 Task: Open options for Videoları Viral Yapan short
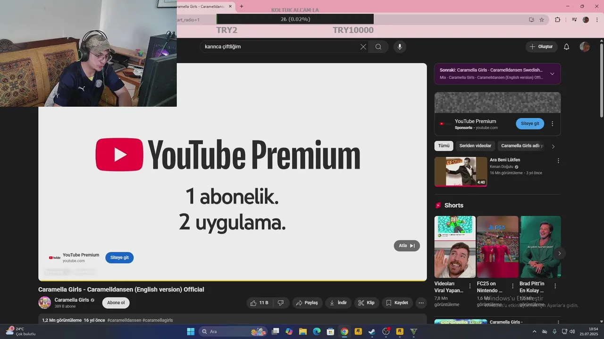[x=470, y=286]
